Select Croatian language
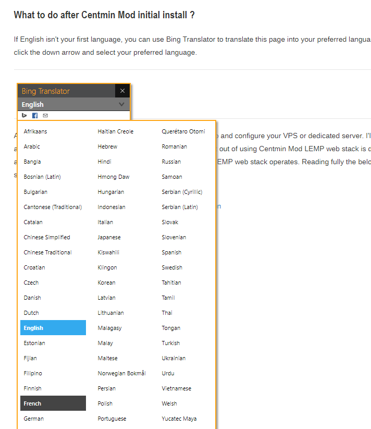This screenshot has width=371, height=429. click(34, 267)
